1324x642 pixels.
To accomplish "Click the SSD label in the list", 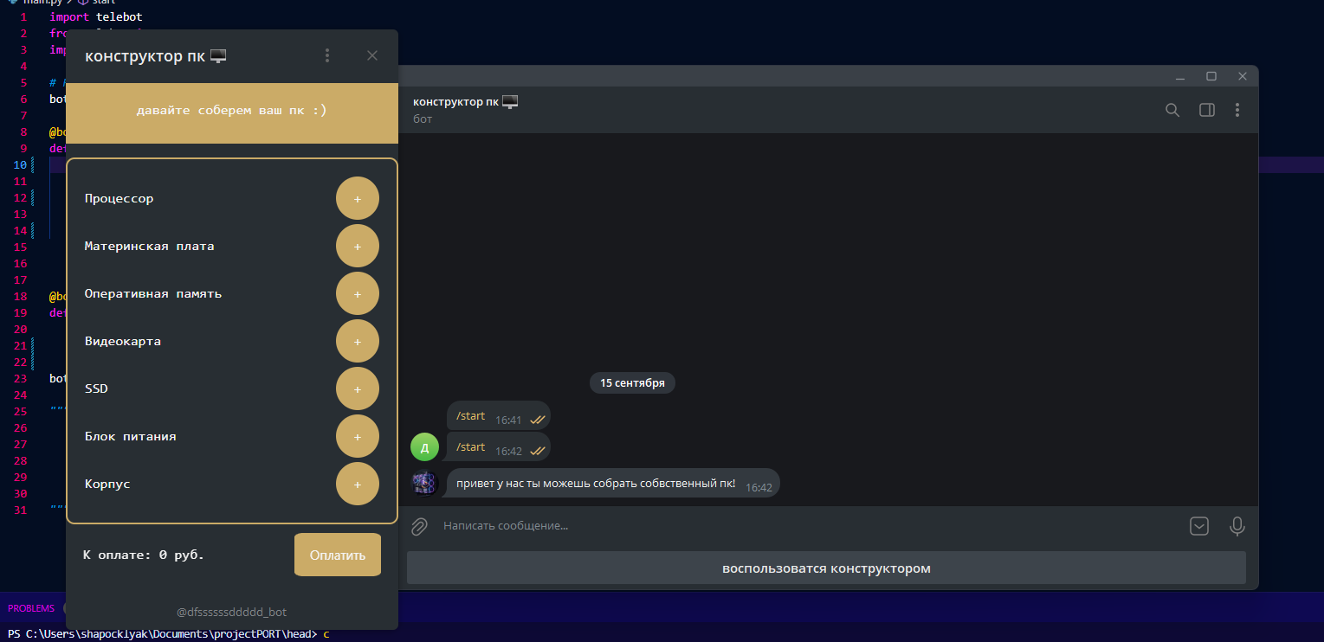I will tap(96, 388).
